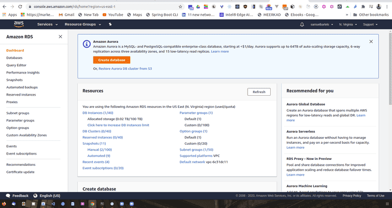Open Chrome from the taskbar
Screen dimensions: 392x208
(x=92, y=204)
